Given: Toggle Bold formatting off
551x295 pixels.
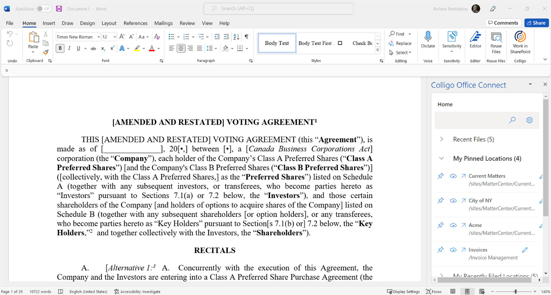Looking at the screenshot, I should click(60, 49).
